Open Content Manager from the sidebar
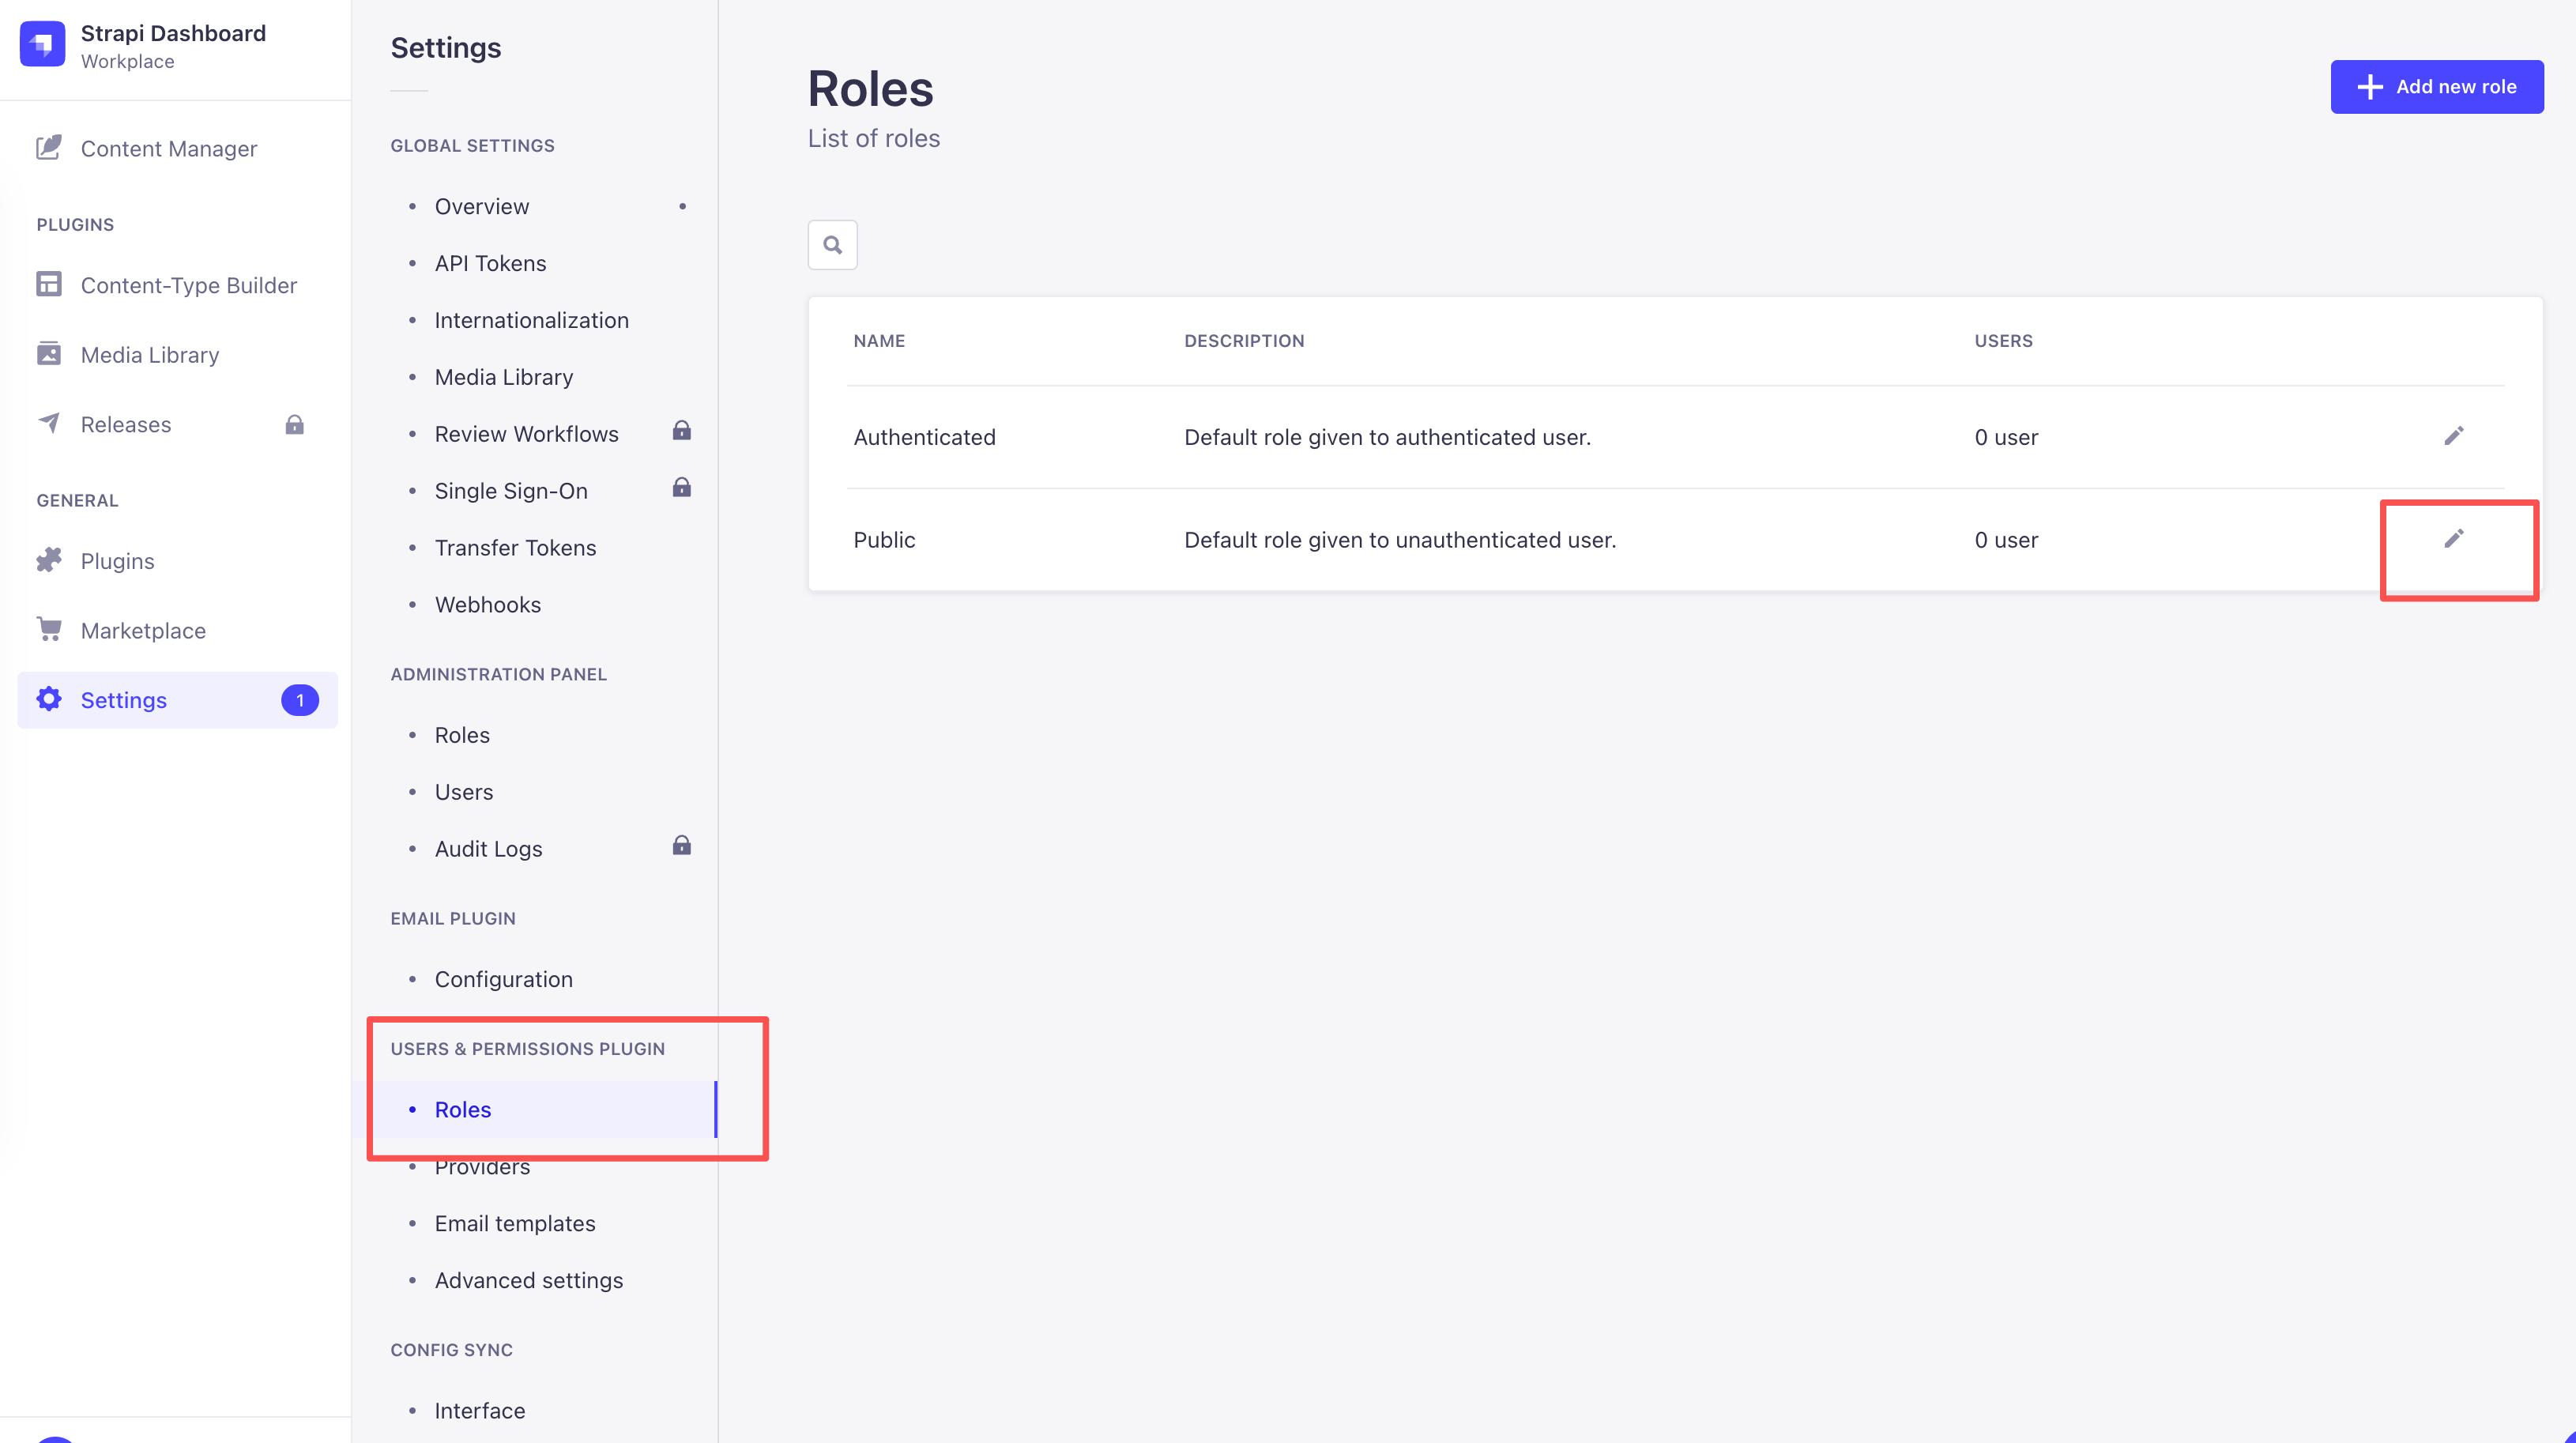 [x=168, y=149]
